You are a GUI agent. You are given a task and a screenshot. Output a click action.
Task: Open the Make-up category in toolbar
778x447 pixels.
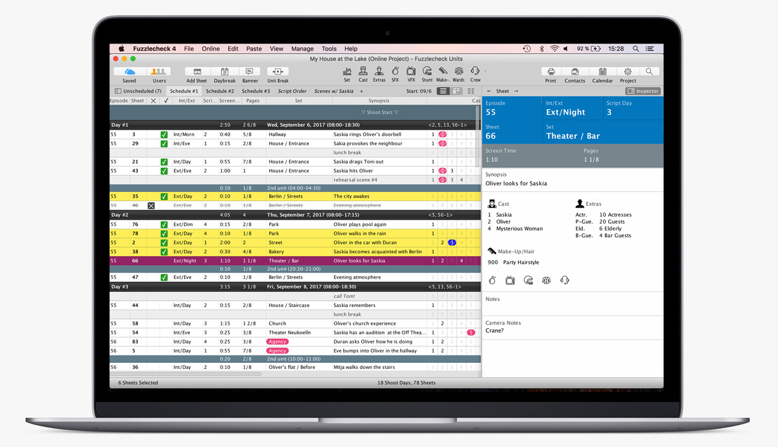443,74
